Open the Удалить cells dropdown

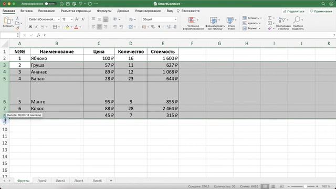[251, 23]
